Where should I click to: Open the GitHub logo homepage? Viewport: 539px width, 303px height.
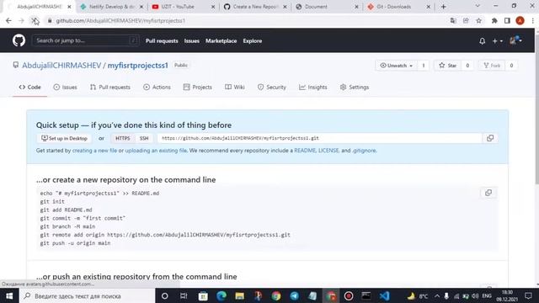(x=19, y=40)
